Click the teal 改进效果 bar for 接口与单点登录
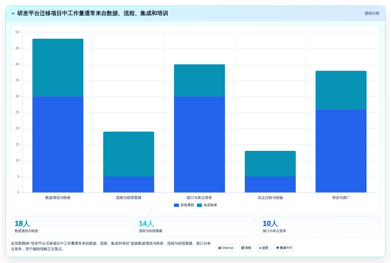This screenshot has height=263, width=391. (199, 80)
